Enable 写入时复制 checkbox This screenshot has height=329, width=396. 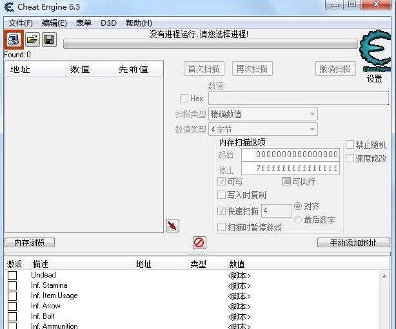[221, 195]
